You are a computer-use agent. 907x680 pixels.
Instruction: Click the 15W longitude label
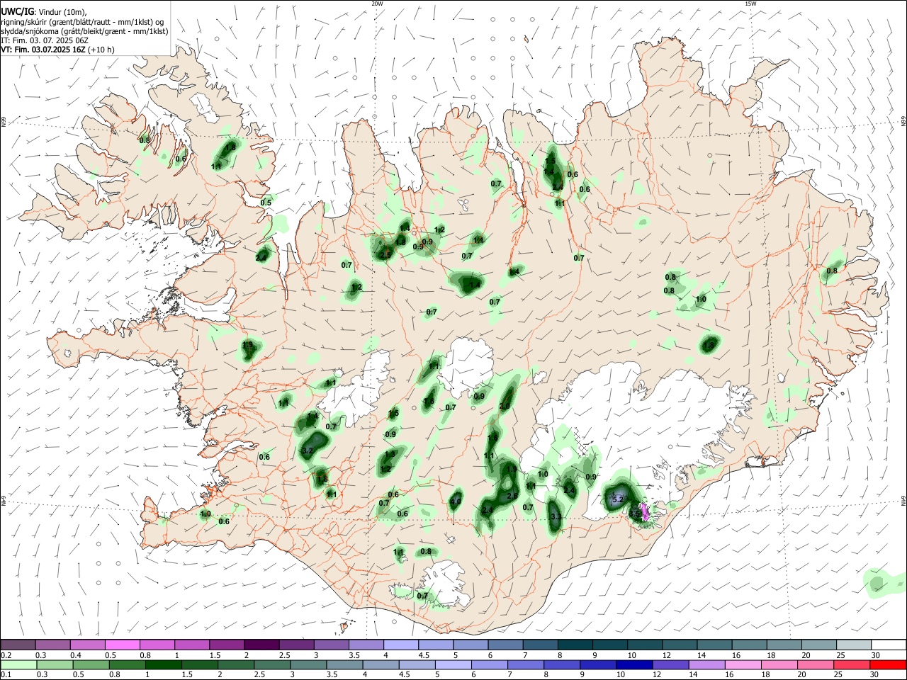click(750, 4)
